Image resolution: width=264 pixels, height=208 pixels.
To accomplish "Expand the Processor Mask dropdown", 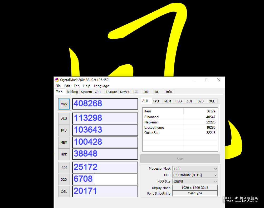I will pos(195,169).
